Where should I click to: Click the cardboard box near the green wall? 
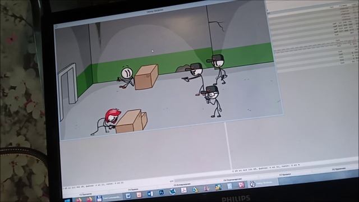(x=146, y=77)
